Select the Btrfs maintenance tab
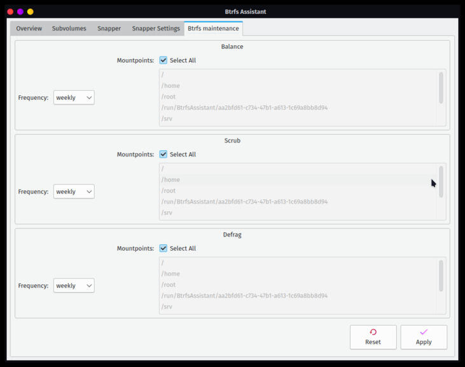 [213, 29]
